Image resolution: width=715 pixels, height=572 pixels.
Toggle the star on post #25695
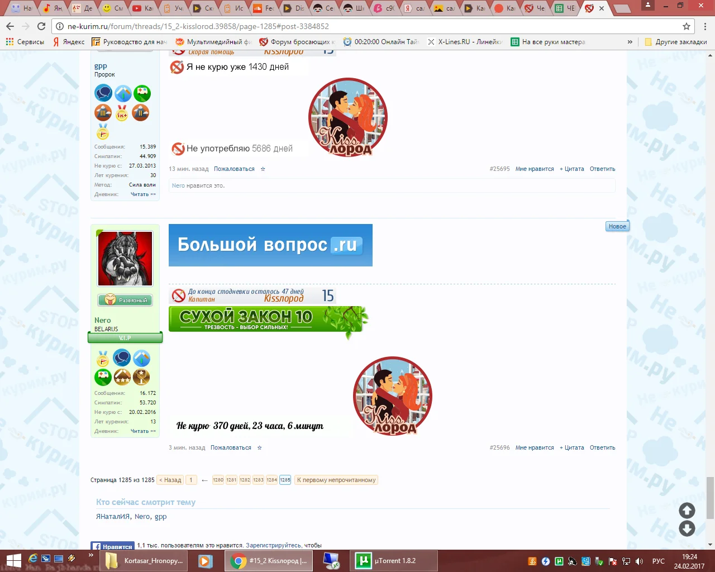tap(263, 169)
